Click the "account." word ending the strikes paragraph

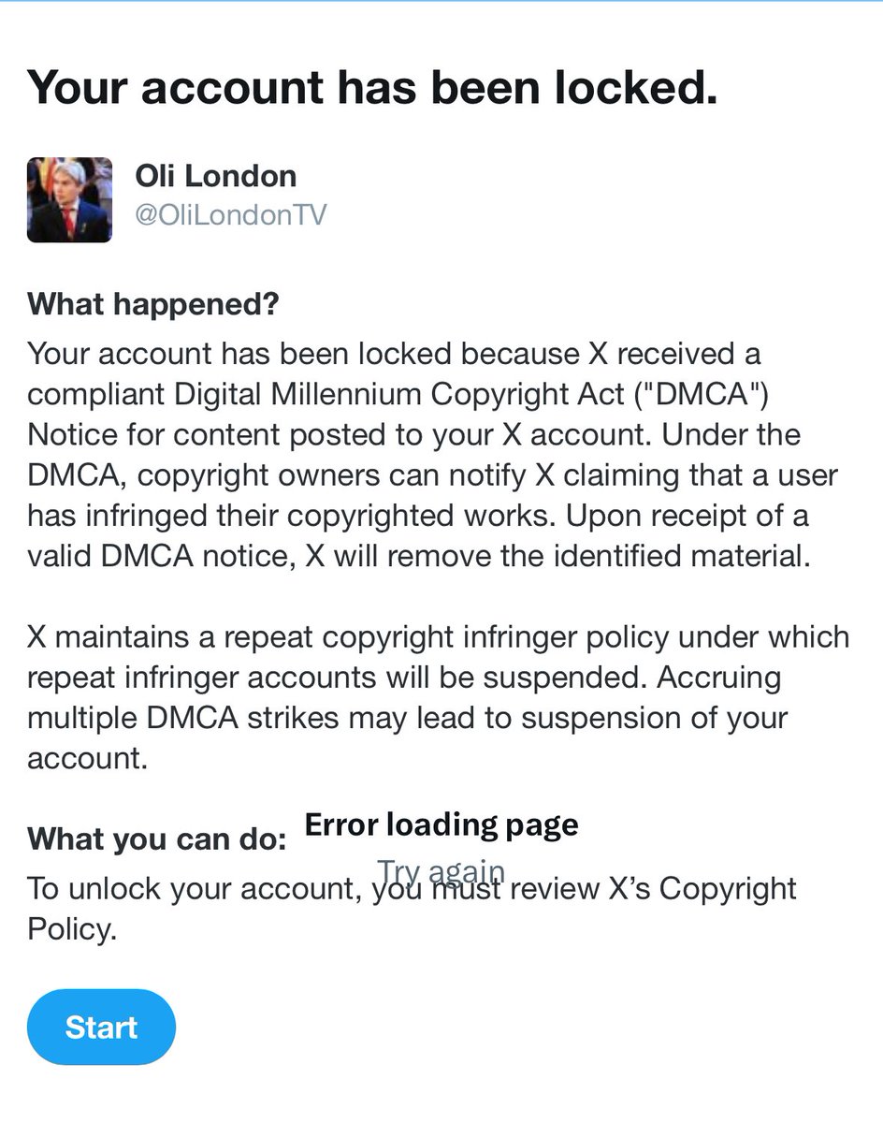point(87,758)
